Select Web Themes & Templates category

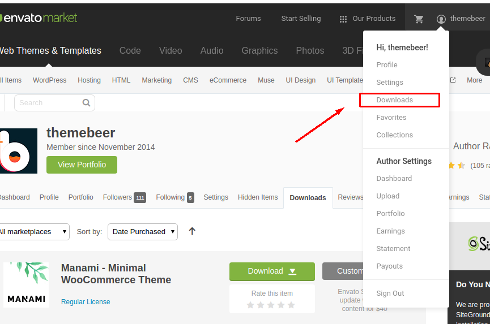[x=50, y=50]
